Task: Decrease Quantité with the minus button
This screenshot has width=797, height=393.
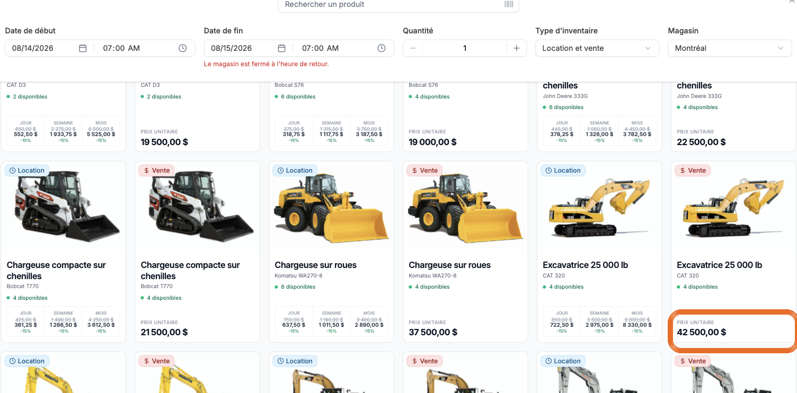Action: pos(413,48)
